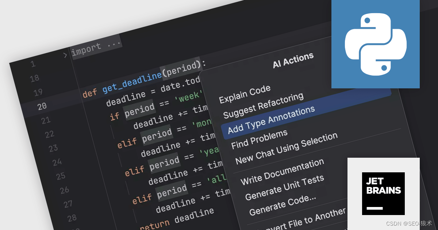This screenshot has height=230, width=438.
Task: Choose Find Problems in AI Actions
Action: pyautogui.click(x=260, y=139)
